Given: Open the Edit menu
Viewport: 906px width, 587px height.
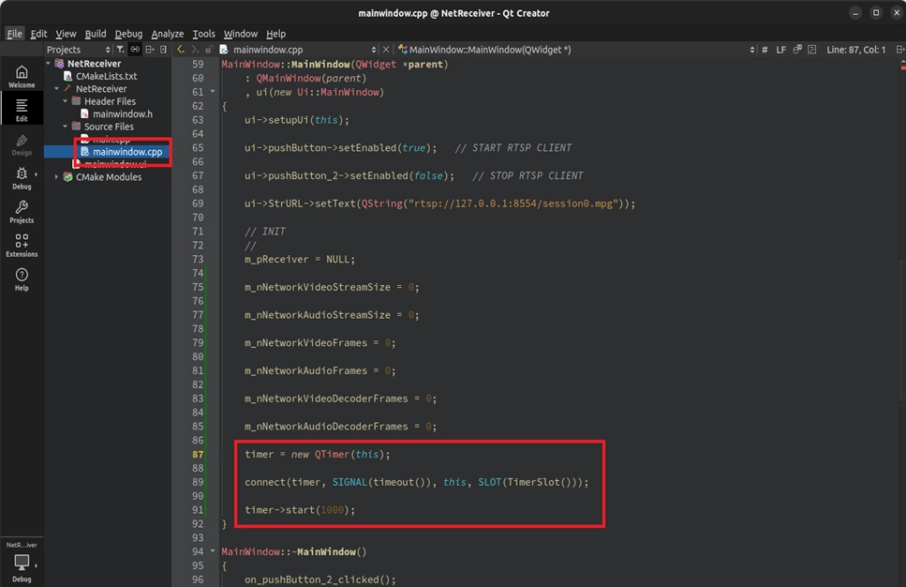Looking at the screenshot, I should [x=38, y=34].
